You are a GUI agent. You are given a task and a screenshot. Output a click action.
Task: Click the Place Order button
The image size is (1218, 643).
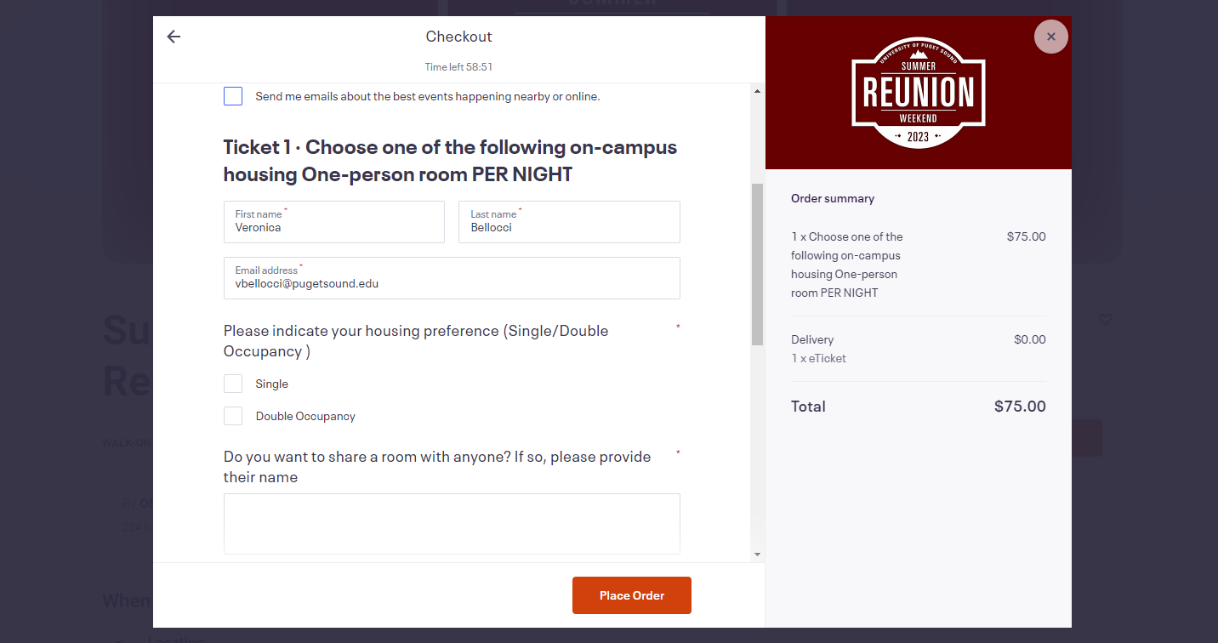tap(632, 595)
